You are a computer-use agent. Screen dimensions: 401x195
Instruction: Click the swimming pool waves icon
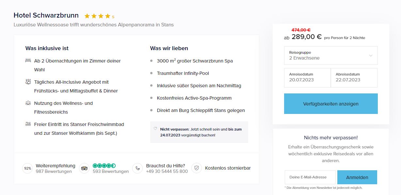[28, 124]
